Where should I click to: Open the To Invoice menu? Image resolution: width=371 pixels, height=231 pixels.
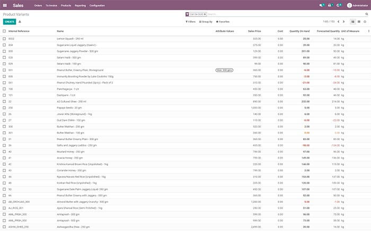tap(51, 5)
